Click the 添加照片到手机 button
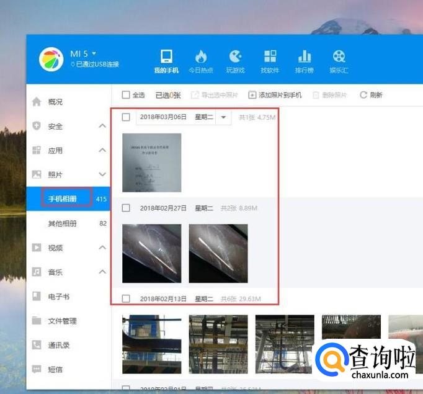Image resolution: width=423 pixels, height=394 pixels. tap(275, 95)
